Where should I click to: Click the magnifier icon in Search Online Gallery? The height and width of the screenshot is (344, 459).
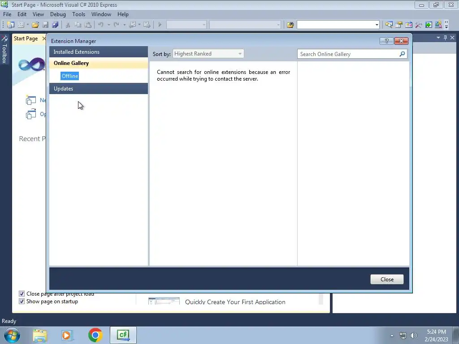point(402,54)
